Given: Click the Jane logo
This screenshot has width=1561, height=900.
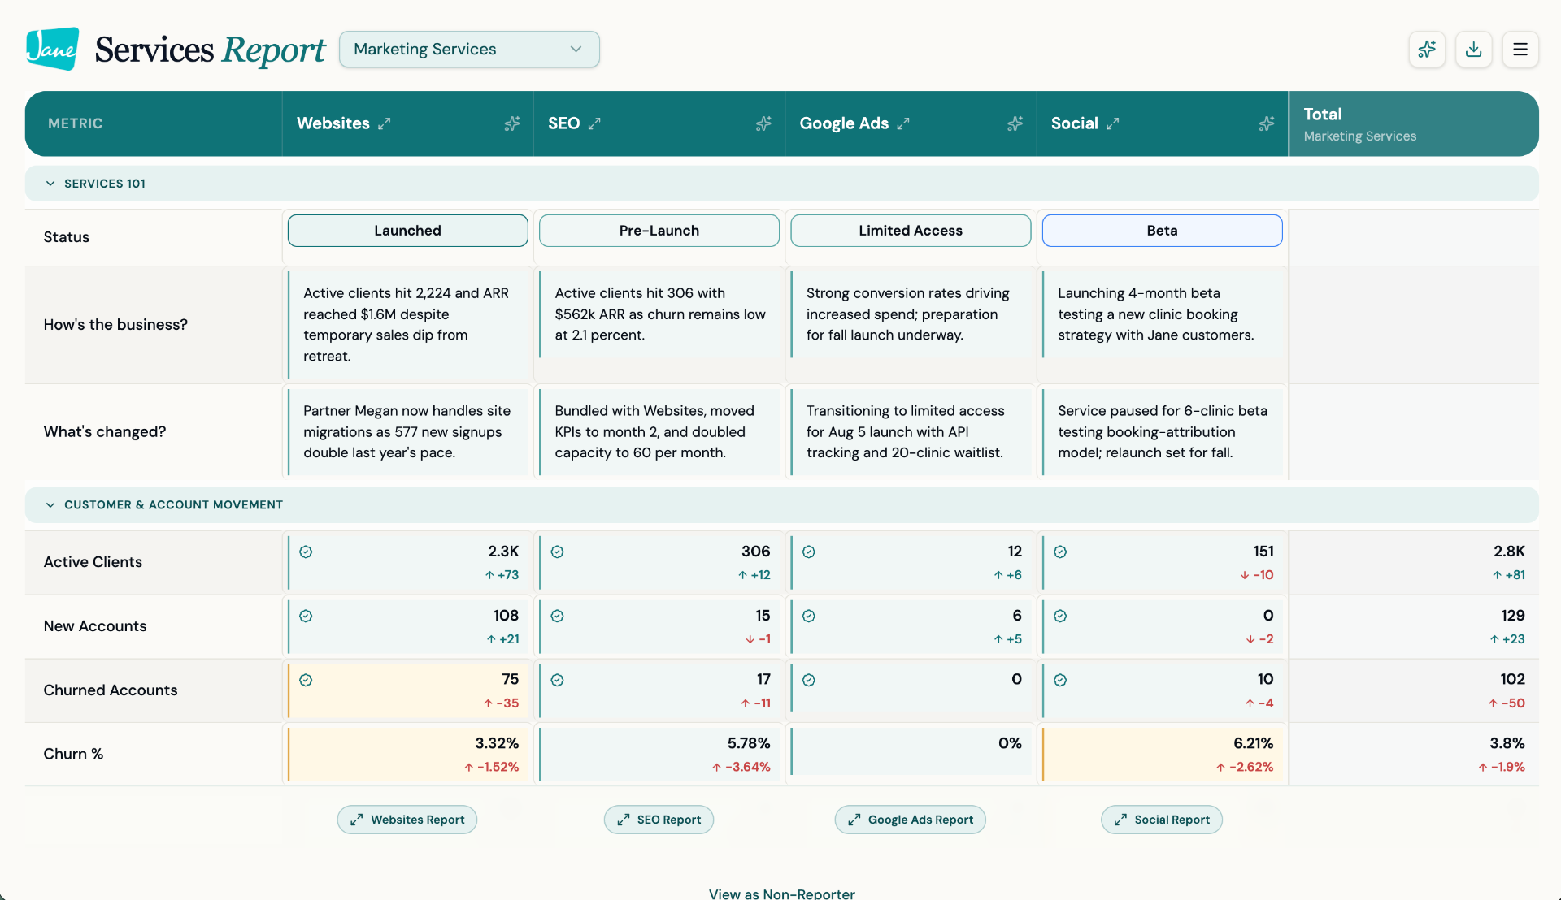Looking at the screenshot, I should coord(52,49).
